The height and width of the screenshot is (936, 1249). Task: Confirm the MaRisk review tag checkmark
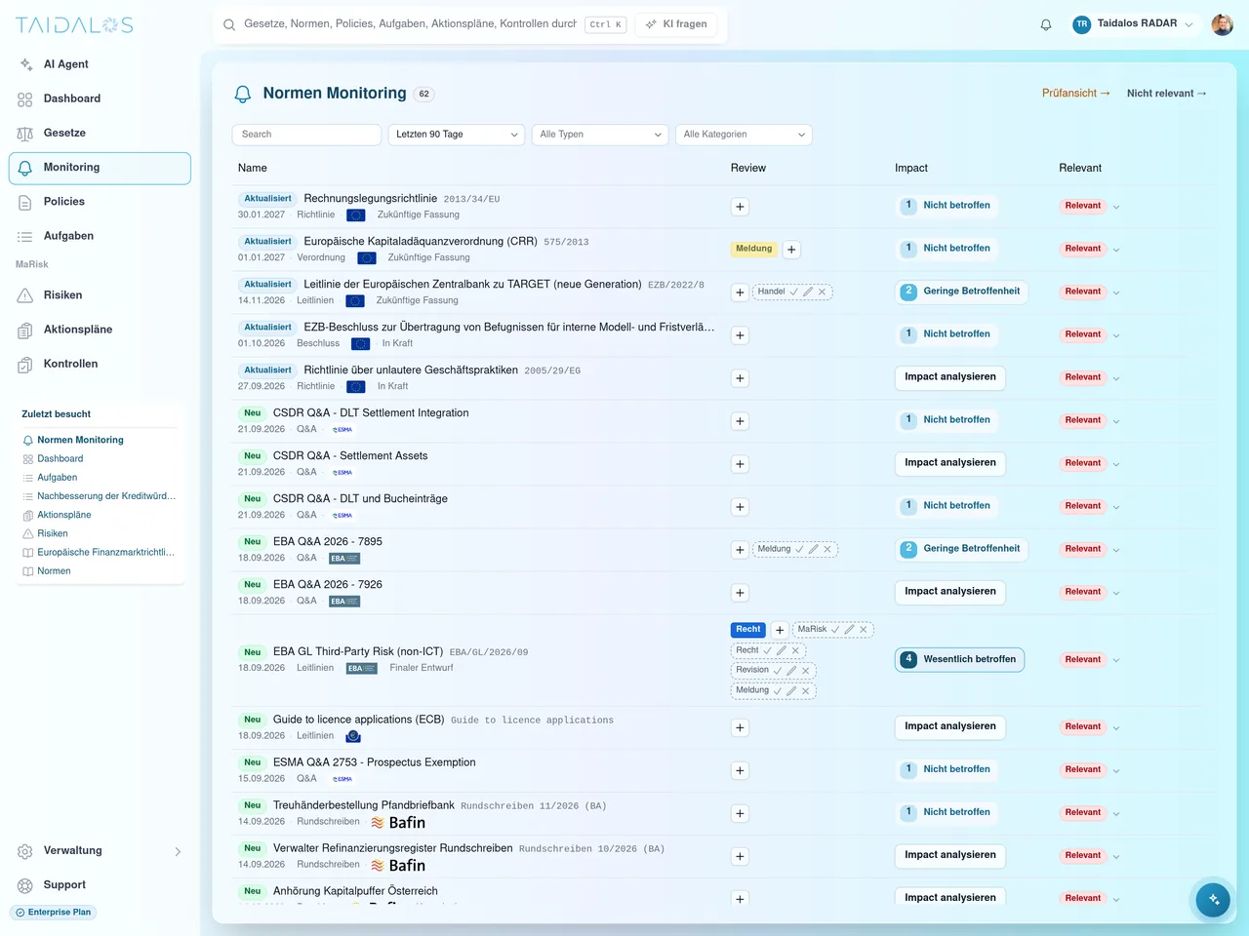[x=835, y=629]
